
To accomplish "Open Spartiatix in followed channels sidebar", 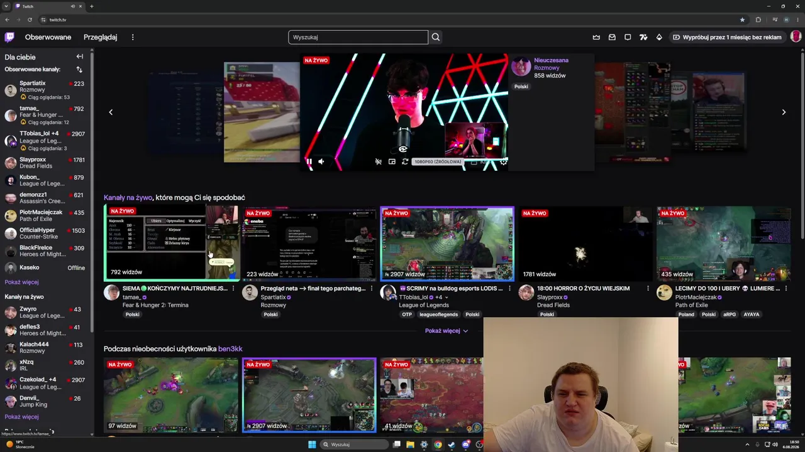I will 44,90.
